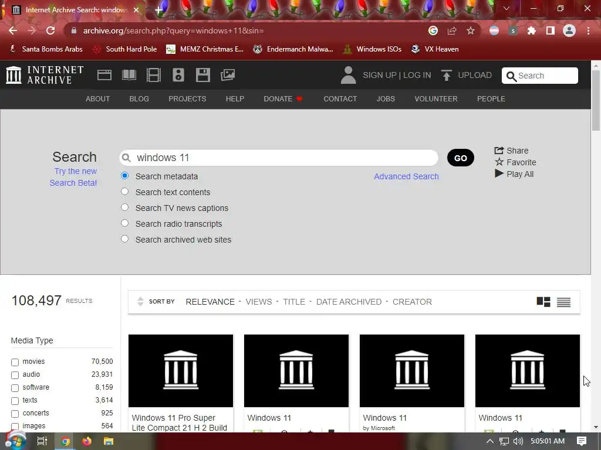Reload the page with refresh icon

50,30
